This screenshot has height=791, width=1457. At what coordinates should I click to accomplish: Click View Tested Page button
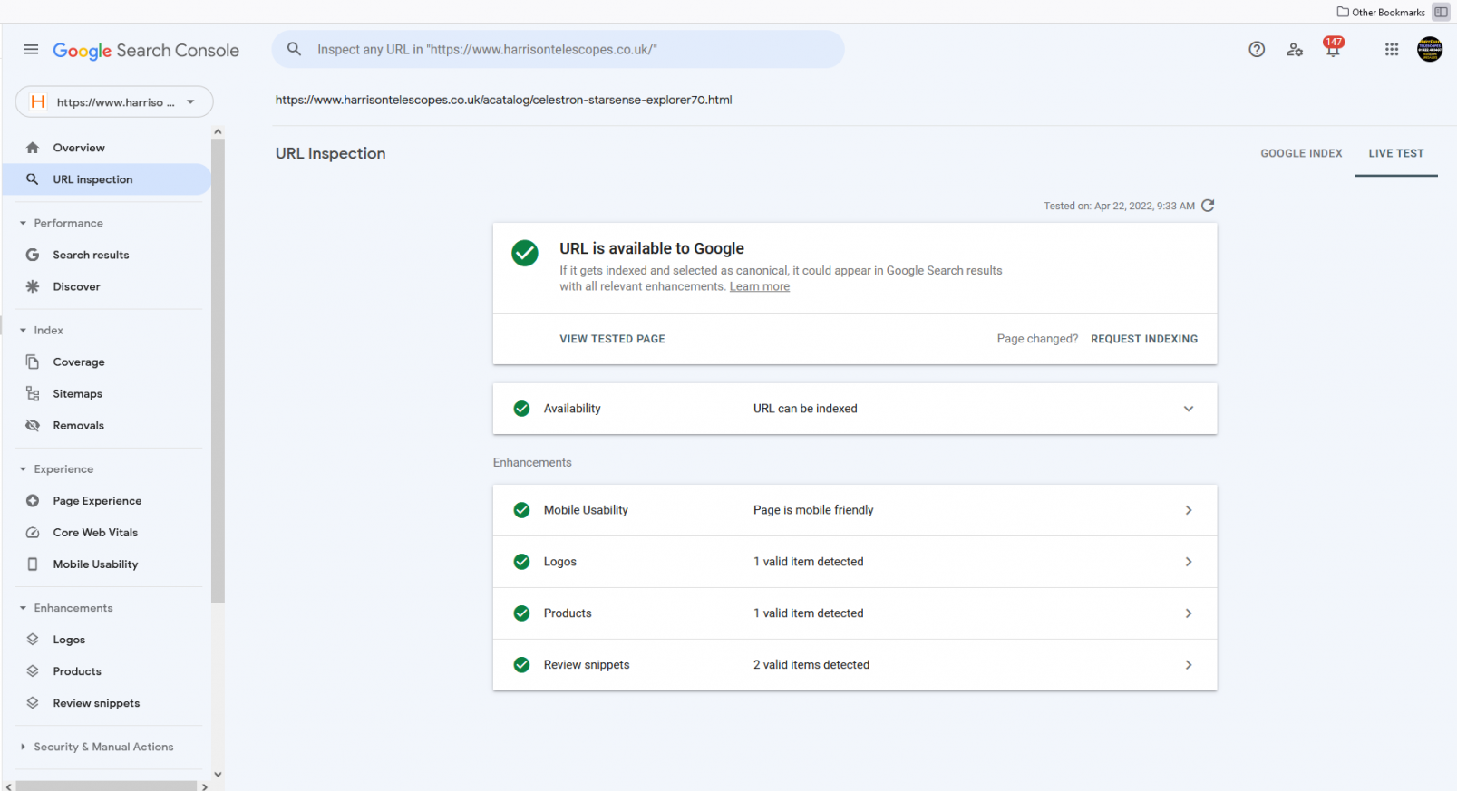(x=612, y=339)
